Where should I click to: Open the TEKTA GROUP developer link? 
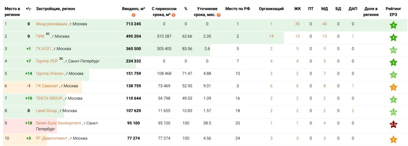[x=49, y=98]
